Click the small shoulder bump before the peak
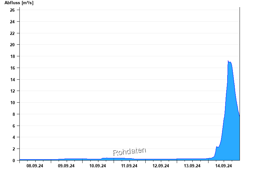The width and height of the screenshot is (259, 178). 217,147
